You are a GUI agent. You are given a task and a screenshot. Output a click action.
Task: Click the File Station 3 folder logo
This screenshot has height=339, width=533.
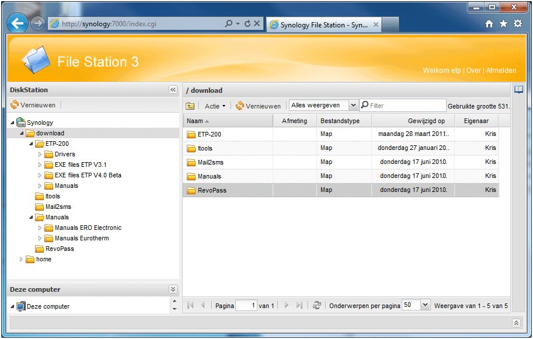pyautogui.click(x=36, y=60)
